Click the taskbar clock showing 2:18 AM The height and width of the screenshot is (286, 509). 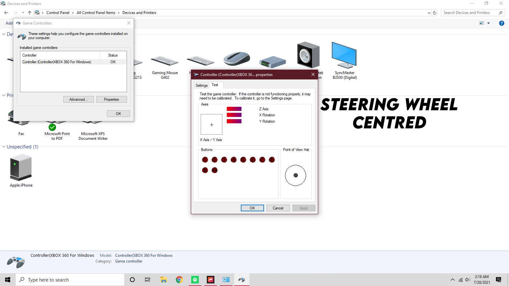tap(482, 280)
